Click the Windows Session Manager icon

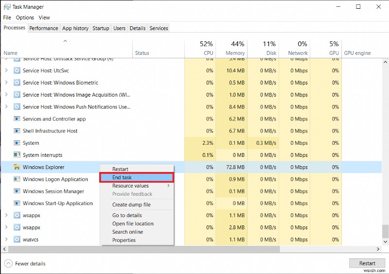pos(17,191)
